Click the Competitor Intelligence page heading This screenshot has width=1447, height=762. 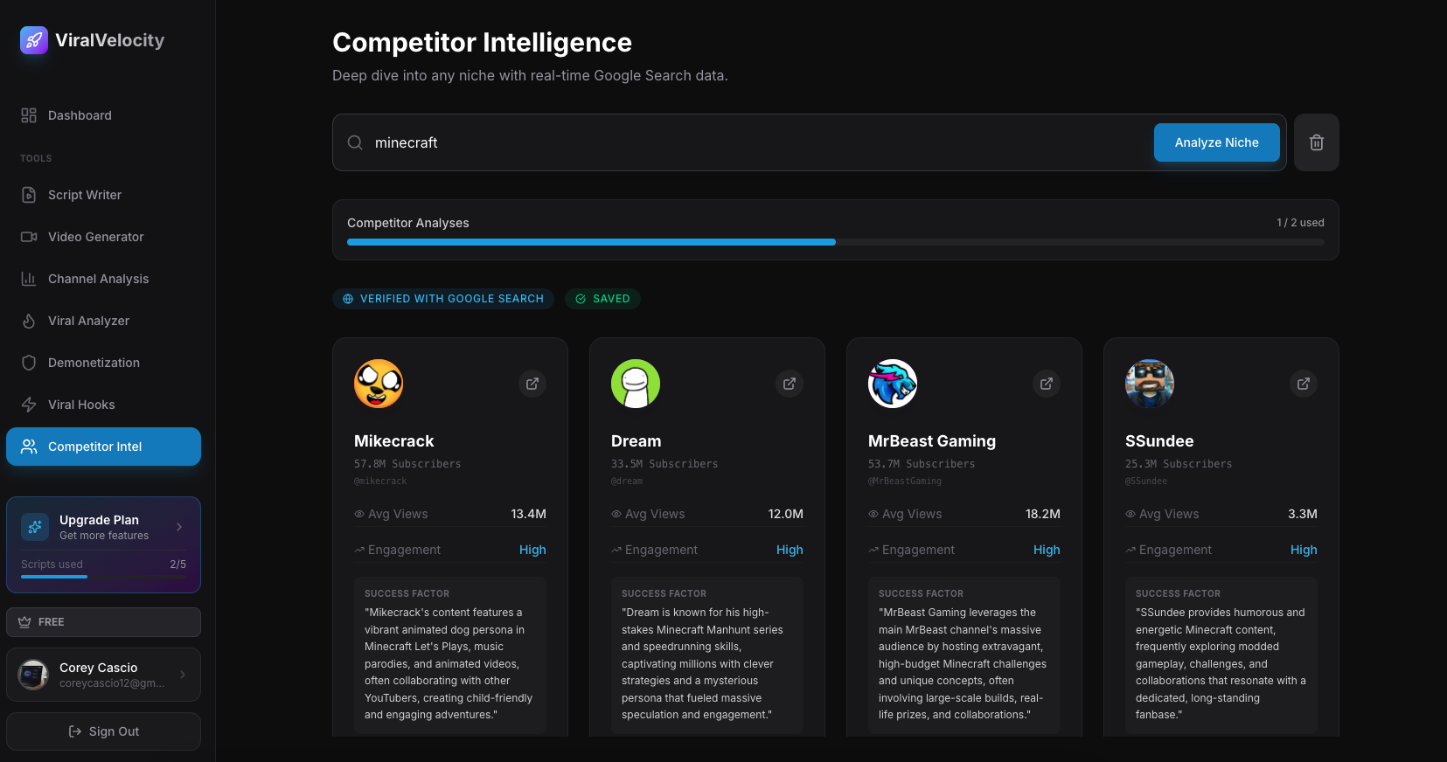[x=482, y=42]
